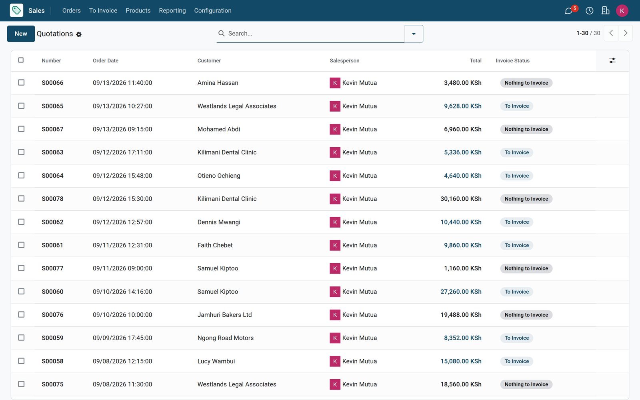Open the Reporting menu

tap(172, 11)
